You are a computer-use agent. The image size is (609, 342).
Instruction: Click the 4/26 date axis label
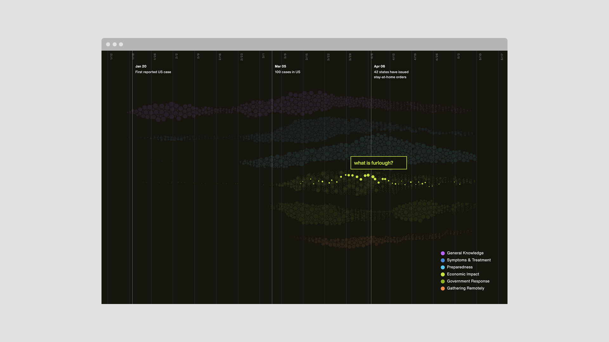pyautogui.click(x=437, y=57)
